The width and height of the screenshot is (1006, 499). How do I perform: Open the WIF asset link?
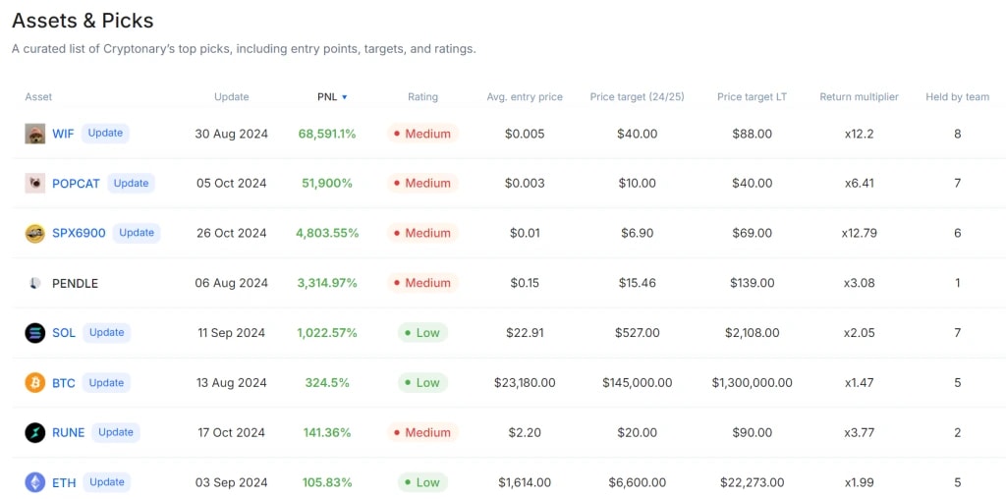click(63, 134)
